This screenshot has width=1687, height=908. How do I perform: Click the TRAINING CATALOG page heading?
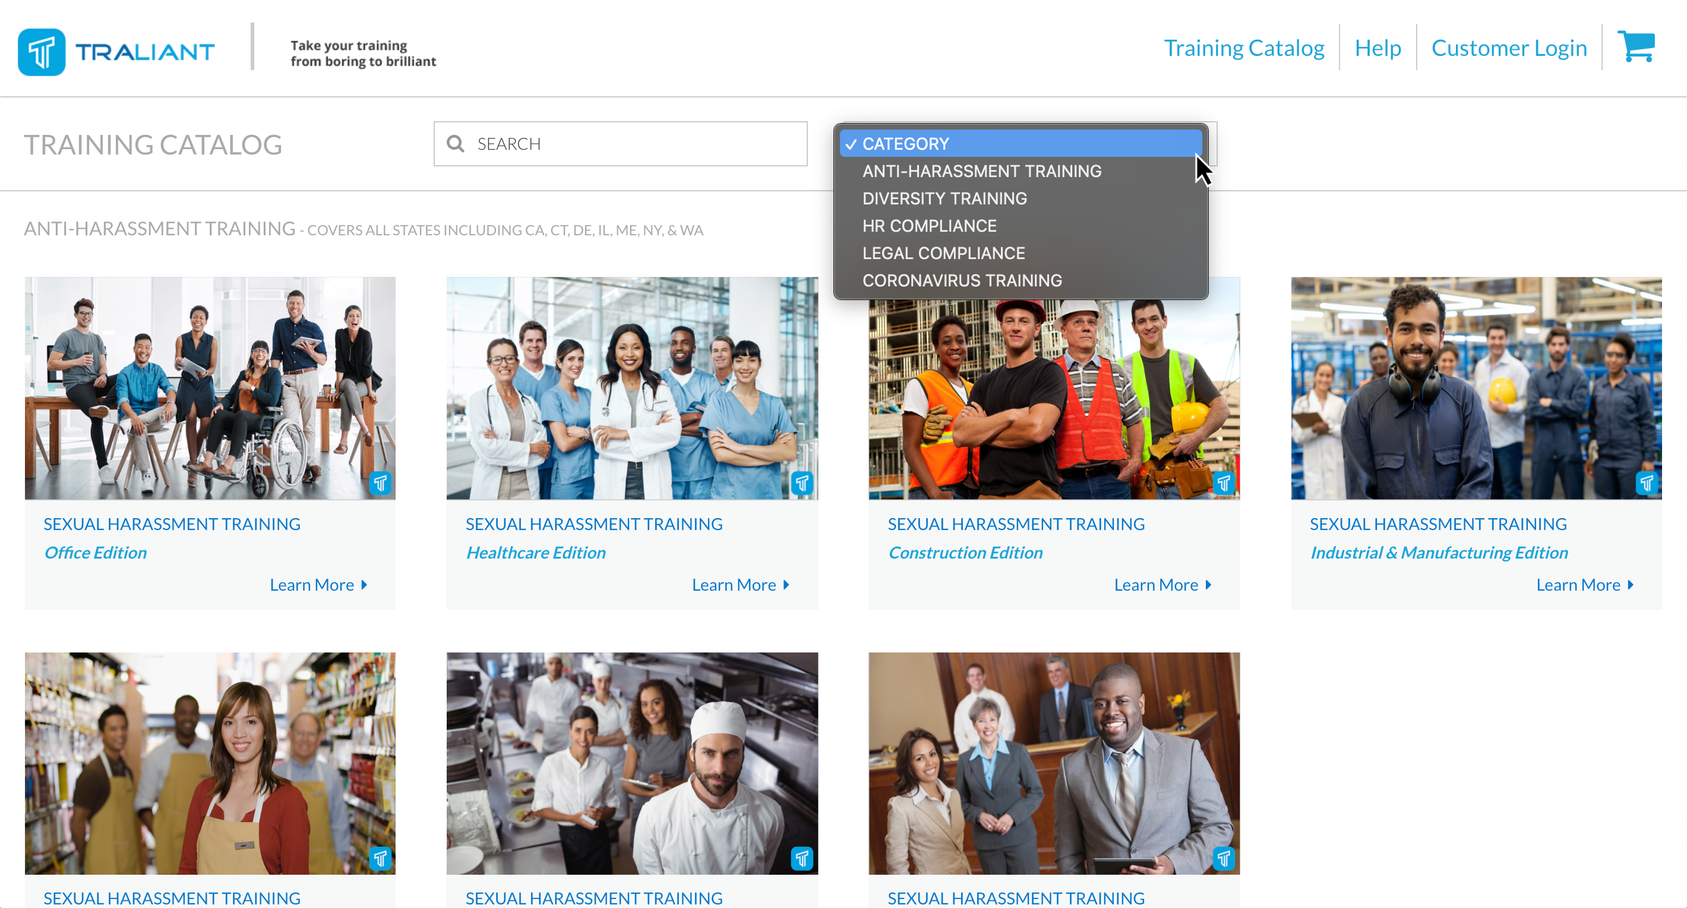click(153, 145)
